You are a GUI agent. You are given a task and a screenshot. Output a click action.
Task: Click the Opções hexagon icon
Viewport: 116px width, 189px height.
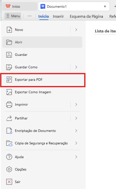[9, 169]
